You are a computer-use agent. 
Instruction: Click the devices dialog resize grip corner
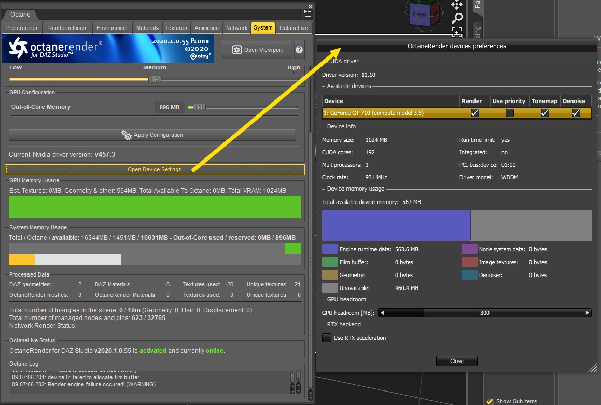click(593, 368)
